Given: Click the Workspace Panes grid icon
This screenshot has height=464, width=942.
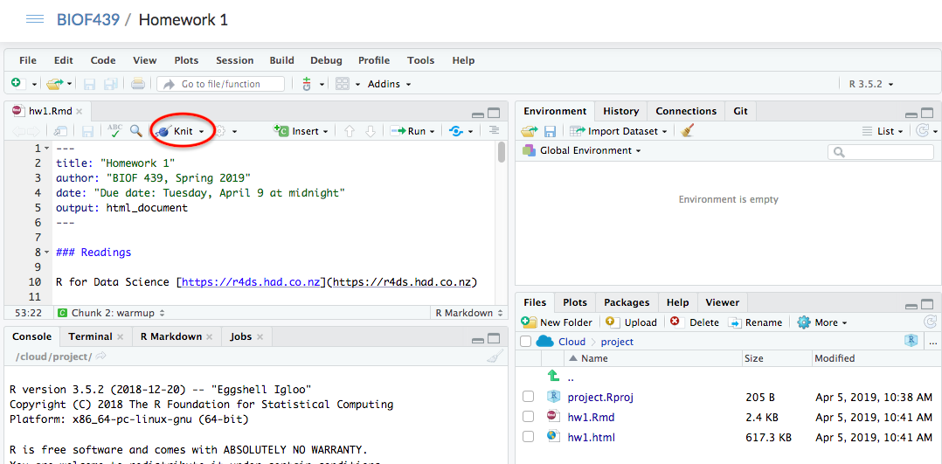Looking at the screenshot, I should 343,84.
